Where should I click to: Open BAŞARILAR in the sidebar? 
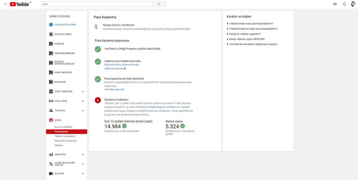60,82
